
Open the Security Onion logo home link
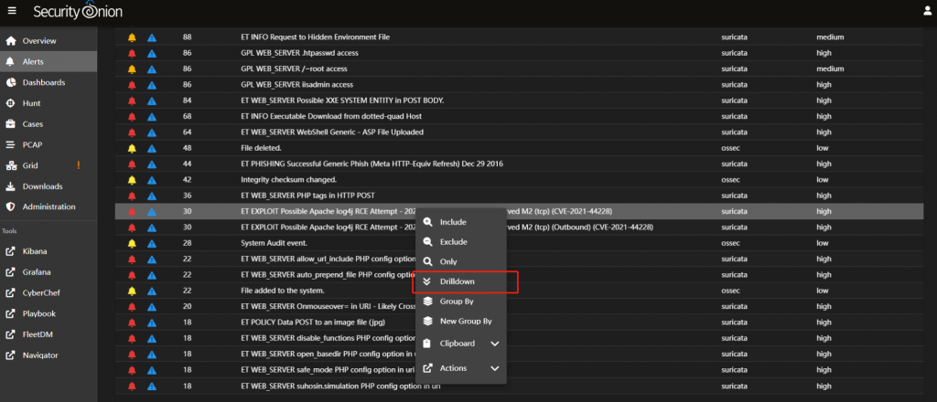point(79,11)
